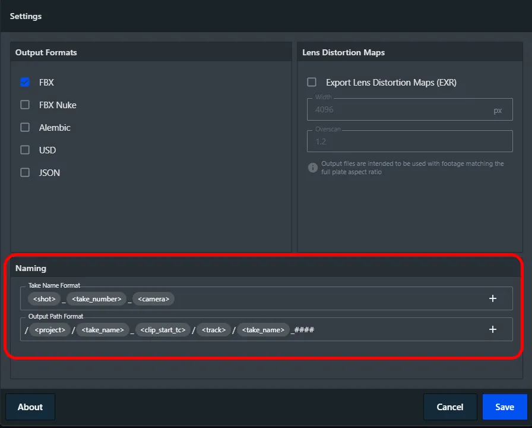The image size is (532, 428).
Task: Click the Naming section heading
Action: pos(31,268)
